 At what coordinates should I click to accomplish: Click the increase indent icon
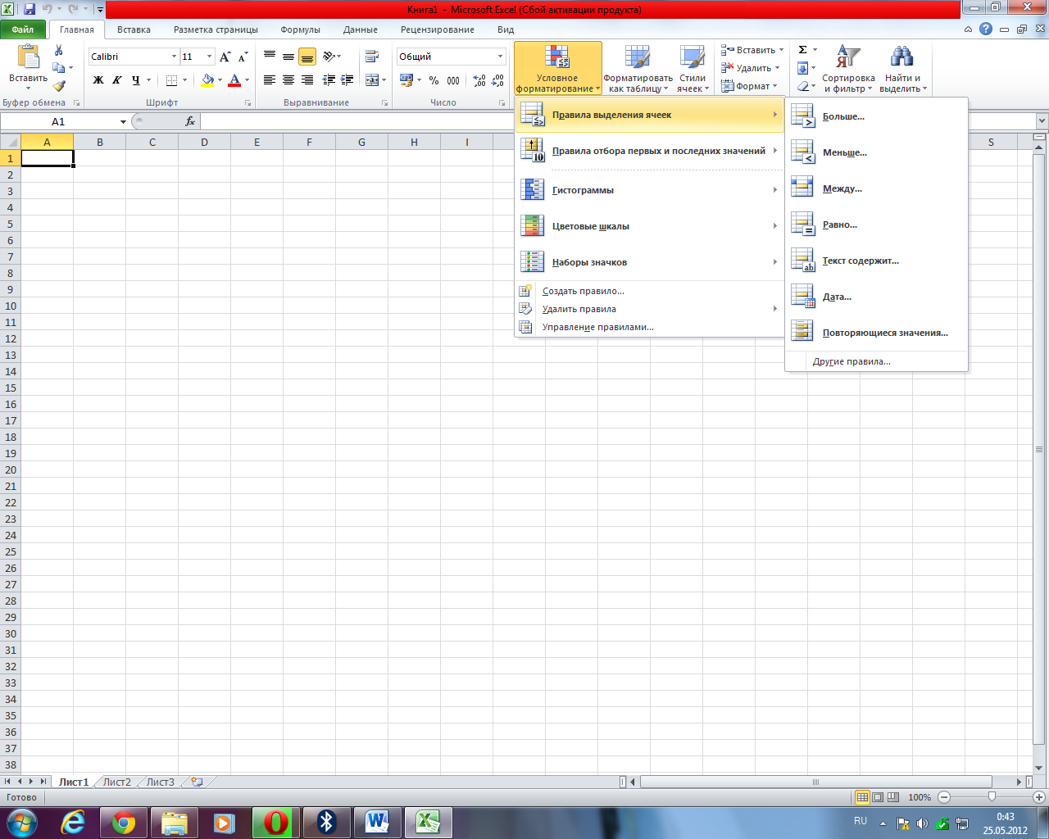[347, 80]
